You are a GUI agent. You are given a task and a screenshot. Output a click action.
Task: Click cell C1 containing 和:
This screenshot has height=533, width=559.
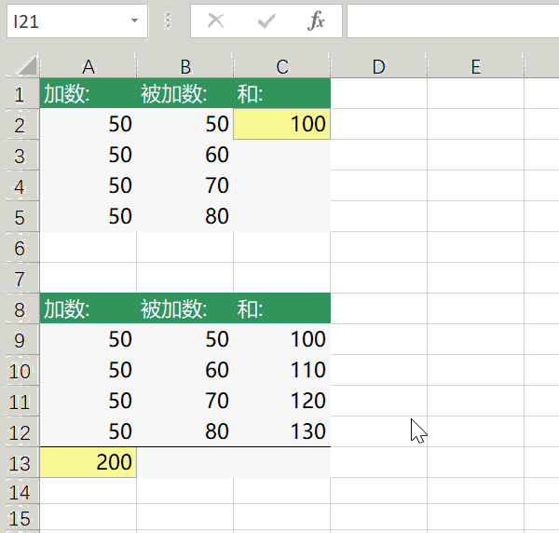pos(282,94)
